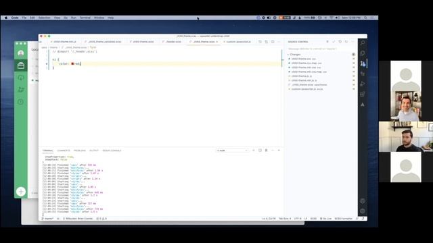Click the Apple menu icon
The image size is (433, 243).
point(6,18)
